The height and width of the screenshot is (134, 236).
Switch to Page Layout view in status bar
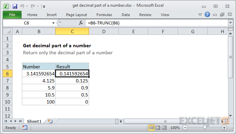[158, 128]
